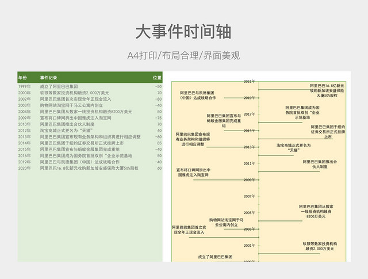Select the 位置 column header
The image size is (368, 279).
[x=157, y=78]
